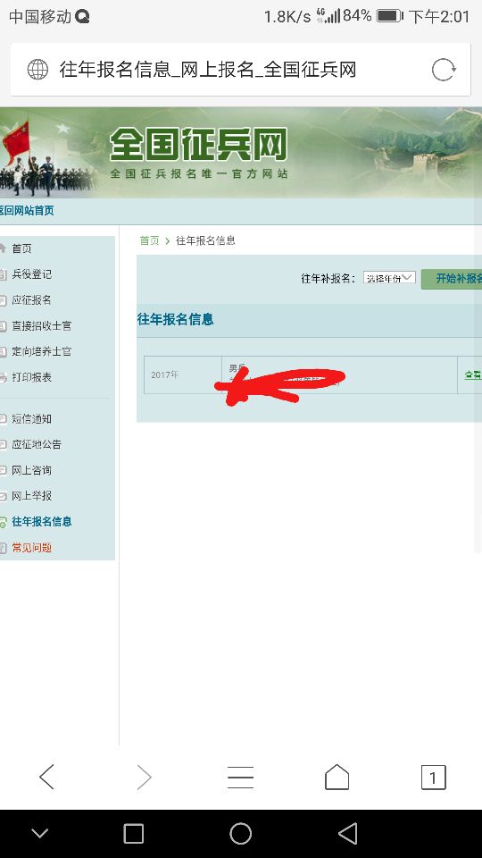482x858 pixels.
Task: Select 应征报名 sidebar item
Action: click(x=32, y=300)
